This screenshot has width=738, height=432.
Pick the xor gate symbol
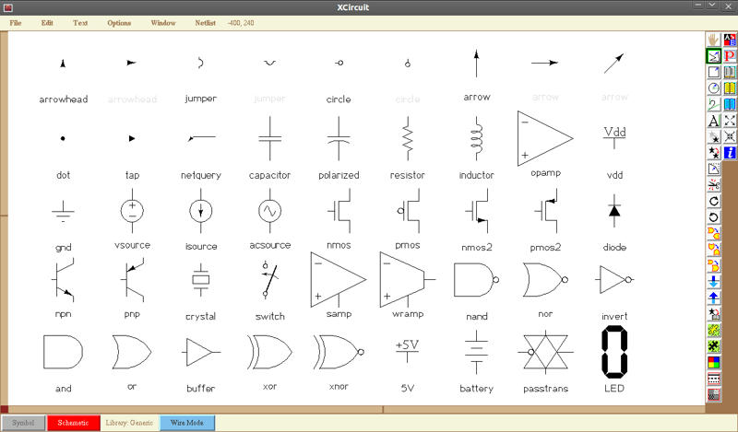269,352
